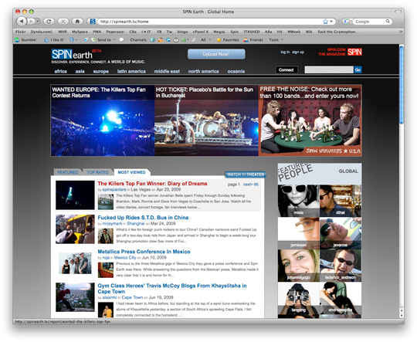Navigate to the oceania region
Image resolution: width=417 pixels, height=342 pixels.
tap(236, 71)
